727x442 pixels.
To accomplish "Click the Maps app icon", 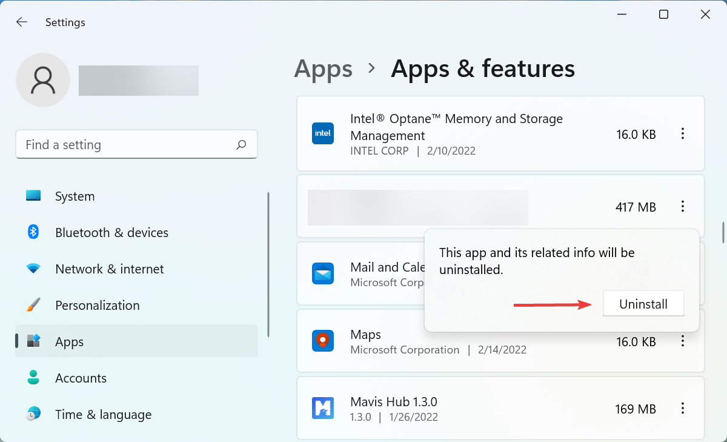I will [323, 341].
